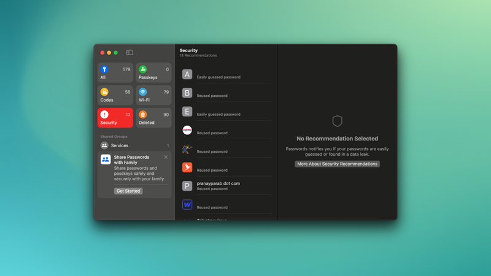This screenshot has width=491, height=276.
Task: Close the Passwords window with red button
Action: point(102,53)
